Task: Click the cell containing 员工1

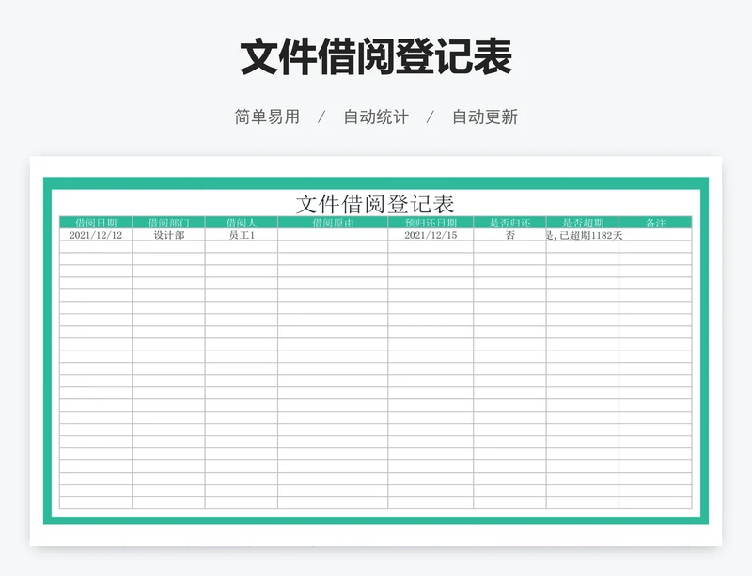Action: (242, 235)
